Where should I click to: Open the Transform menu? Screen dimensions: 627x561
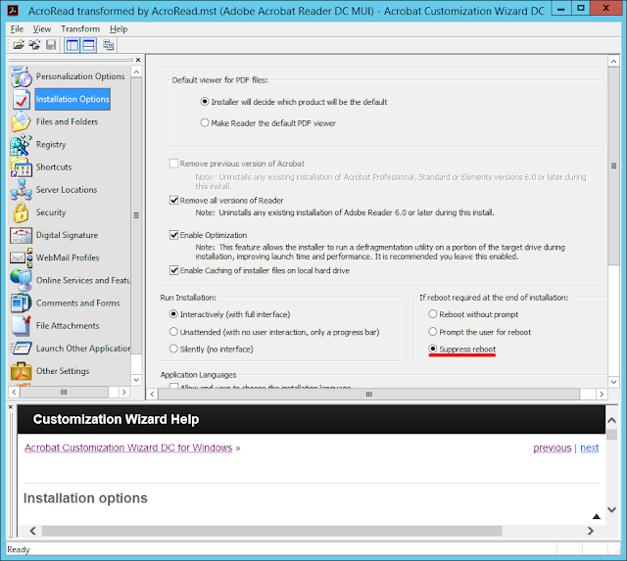click(80, 29)
